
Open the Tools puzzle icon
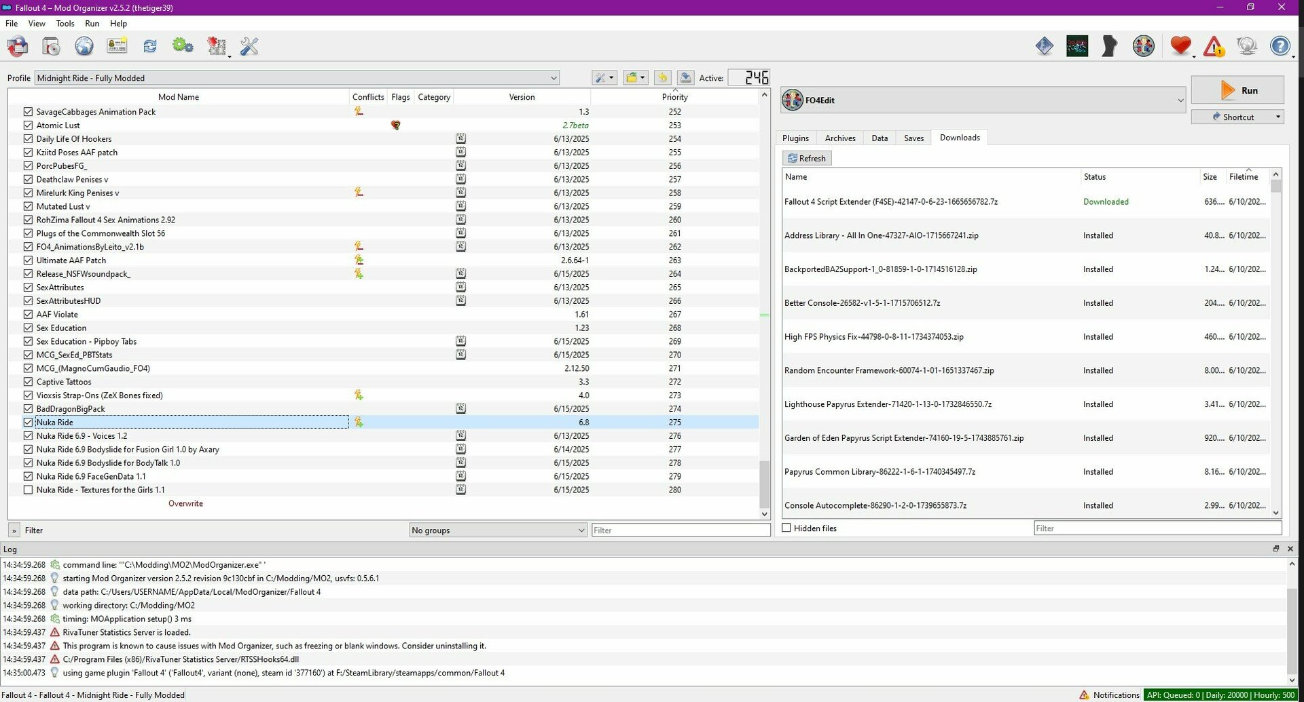point(217,46)
